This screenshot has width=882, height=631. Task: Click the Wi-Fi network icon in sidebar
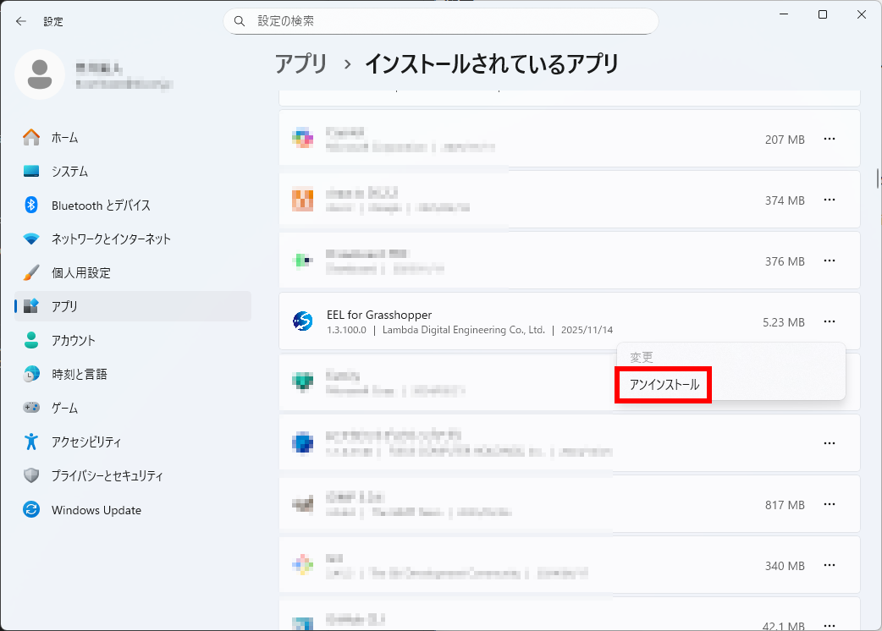pos(31,239)
